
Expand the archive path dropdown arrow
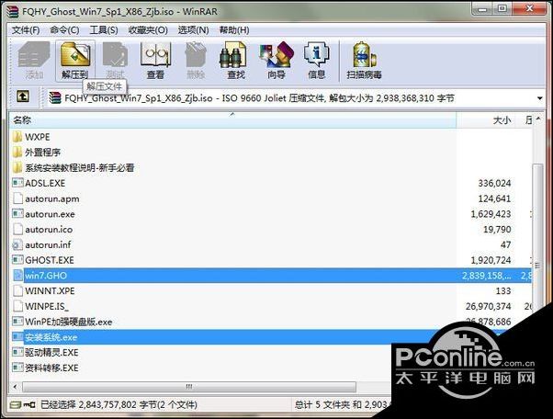pyautogui.click(x=540, y=97)
